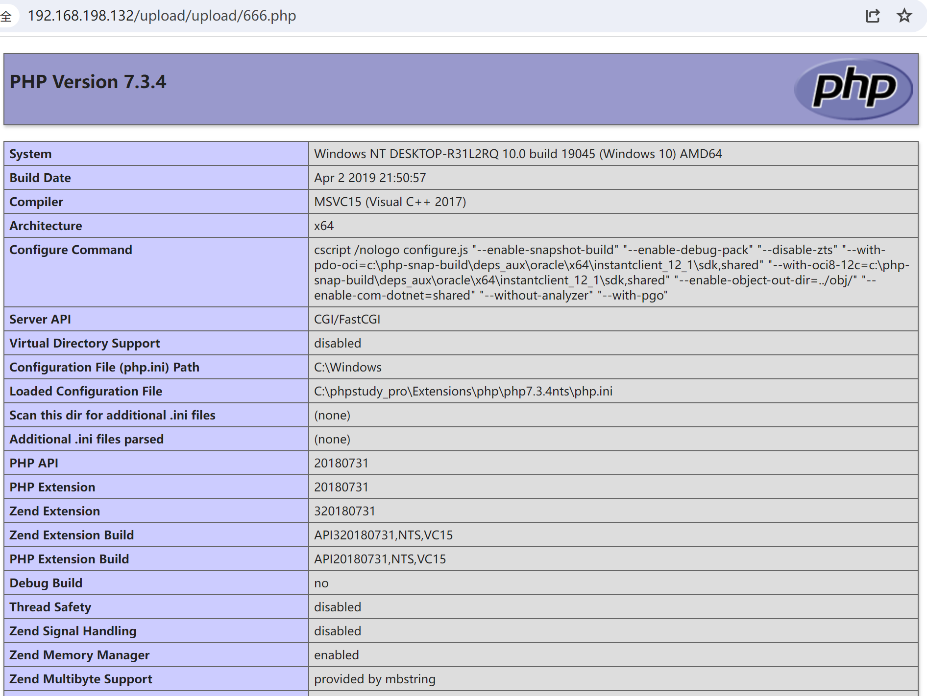927x696 pixels.
Task: Click the (none) value for Additional .ini files parsed
Action: pos(332,439)
